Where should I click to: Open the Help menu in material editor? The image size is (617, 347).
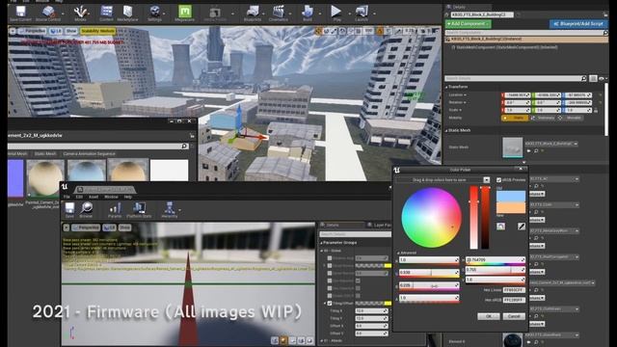pos(128,197)
